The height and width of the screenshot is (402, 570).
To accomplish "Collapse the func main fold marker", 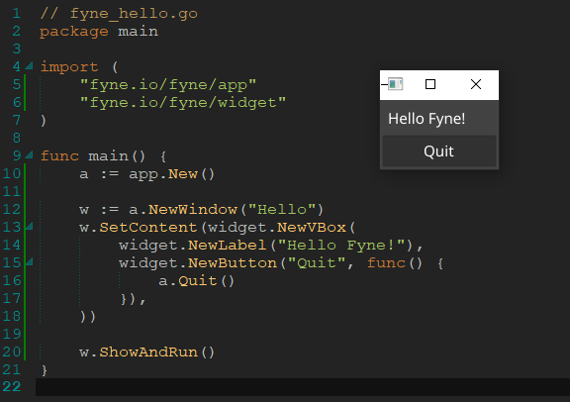I will [29, 155].
